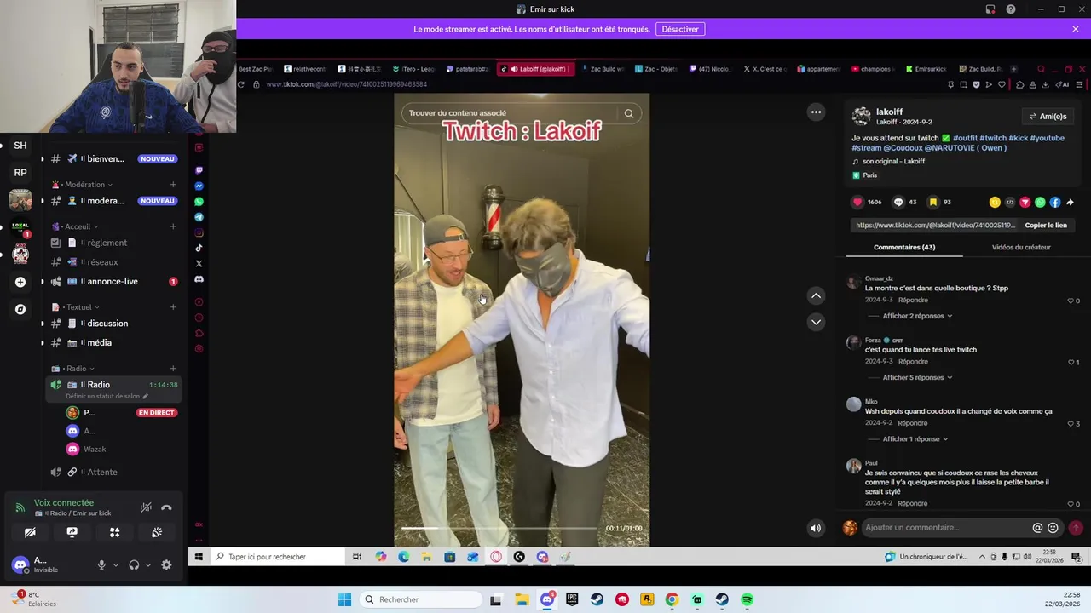
Task: Like the TikTok video with heart icon
Action: coord(857,202)
